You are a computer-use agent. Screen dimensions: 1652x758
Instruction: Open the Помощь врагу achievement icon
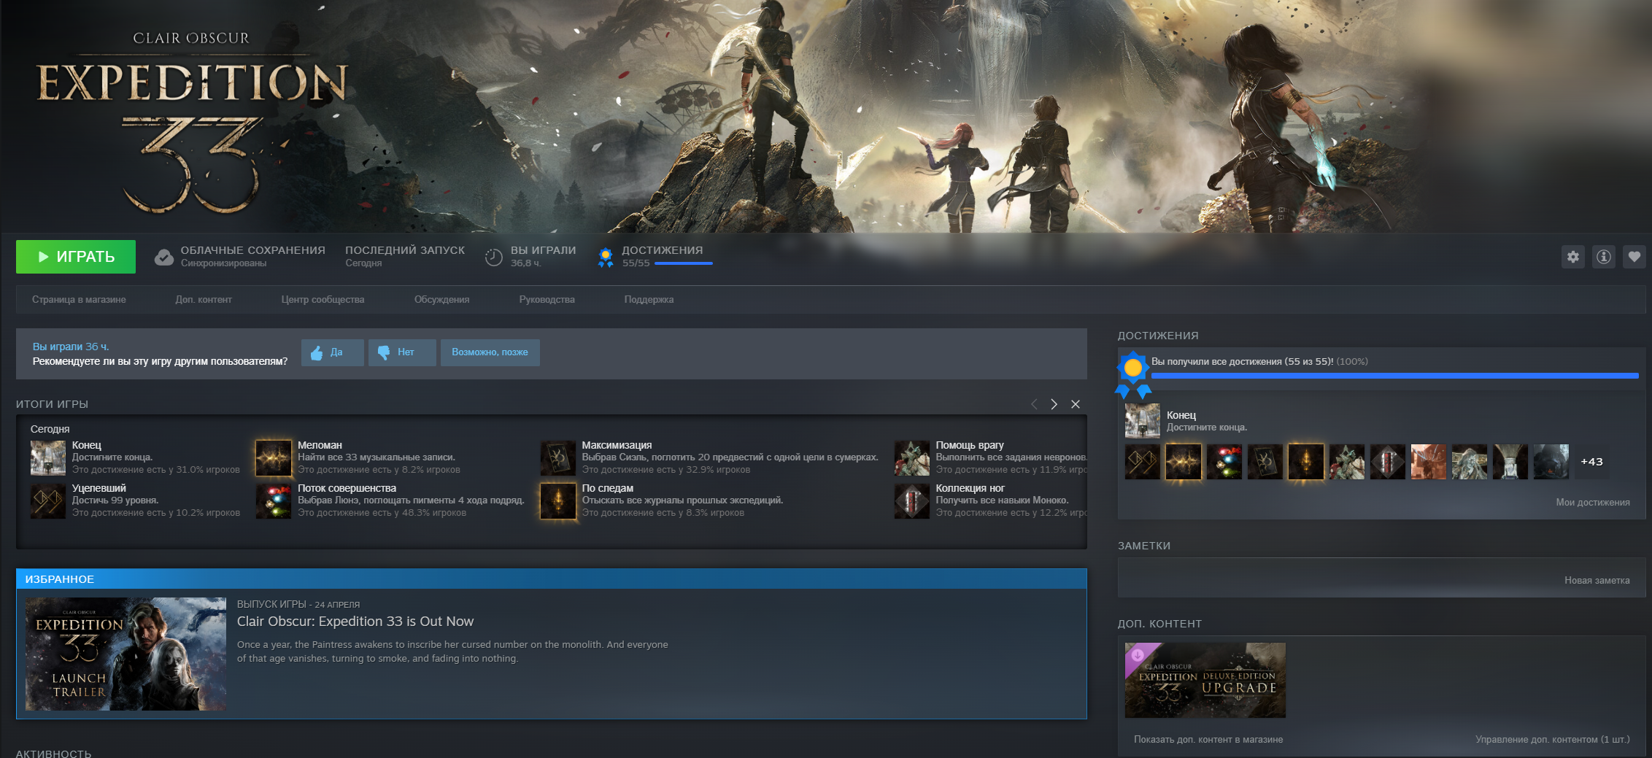912,458
